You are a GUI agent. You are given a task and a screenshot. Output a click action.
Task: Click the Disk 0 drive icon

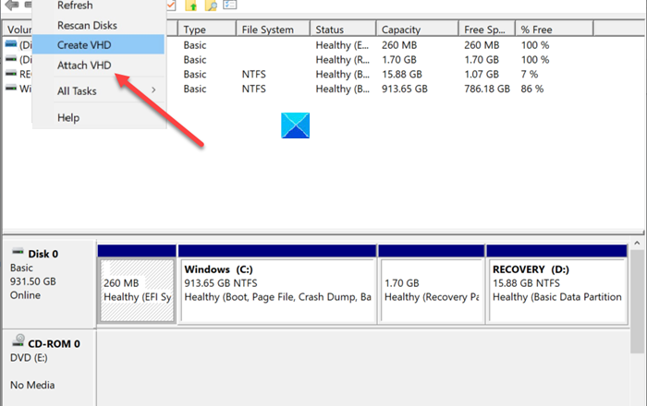[x=18, y=252]
